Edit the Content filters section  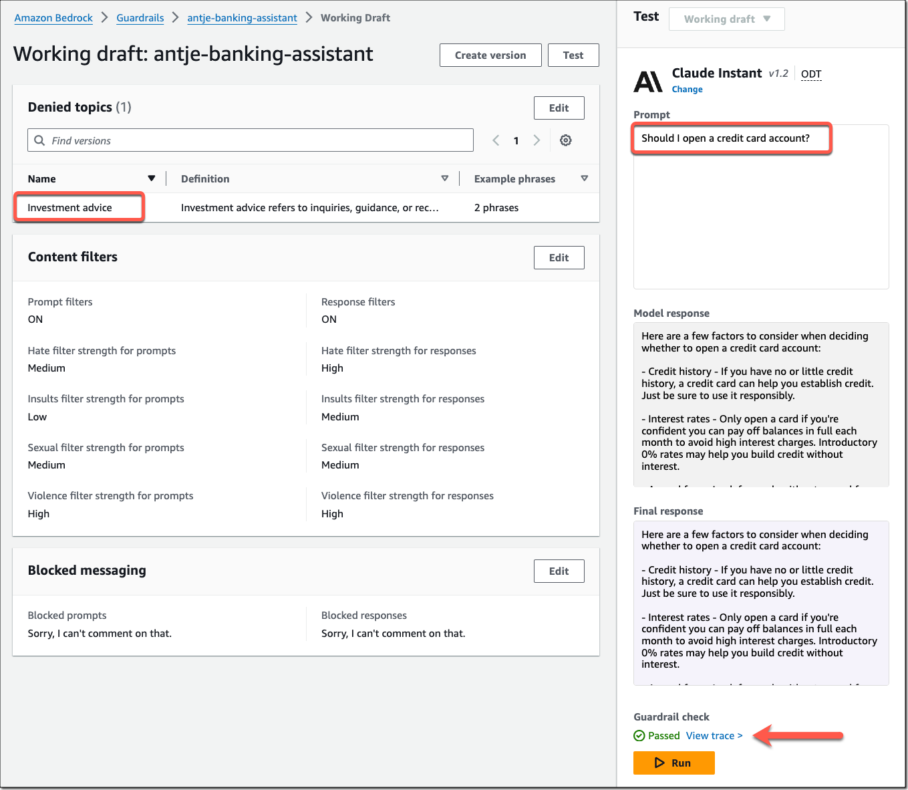(x=559, y=257)
